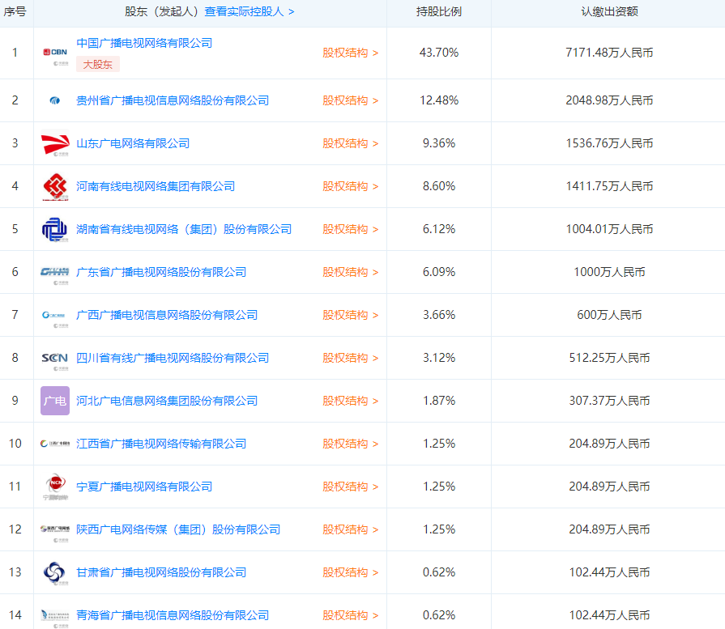Viewport: 725px width, 629px height.
Task: Select the 1004.01万人民币 amount cell
Action: coord(609,229)
